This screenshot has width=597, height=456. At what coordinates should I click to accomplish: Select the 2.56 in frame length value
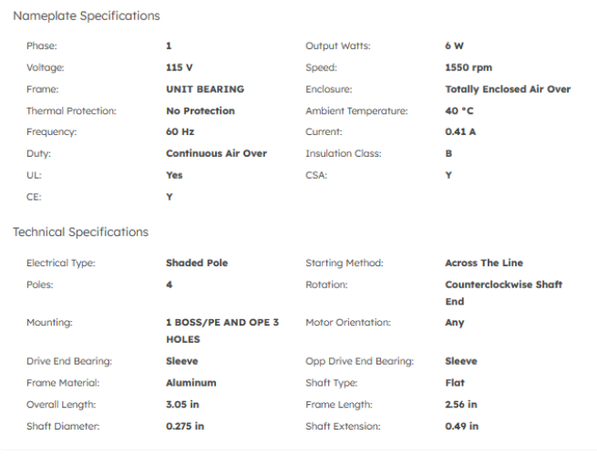(461, 404)
